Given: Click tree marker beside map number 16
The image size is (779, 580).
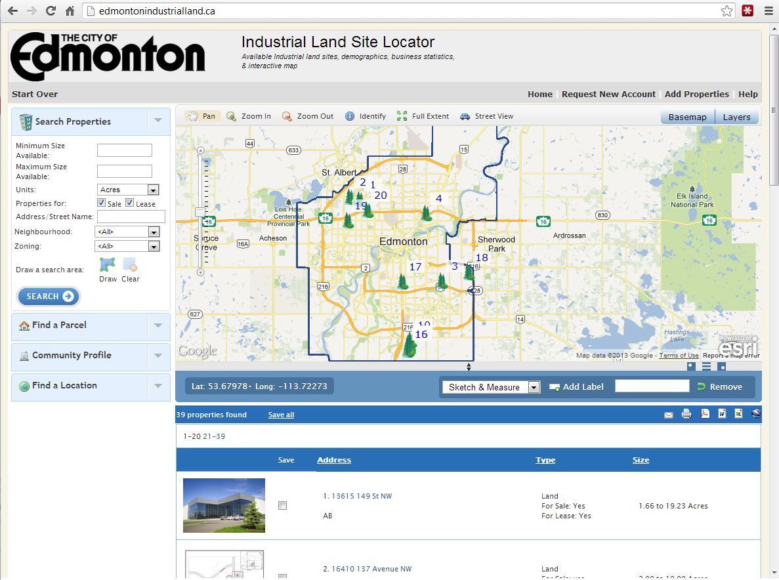Looking at the screenshot, I should 410,345.
